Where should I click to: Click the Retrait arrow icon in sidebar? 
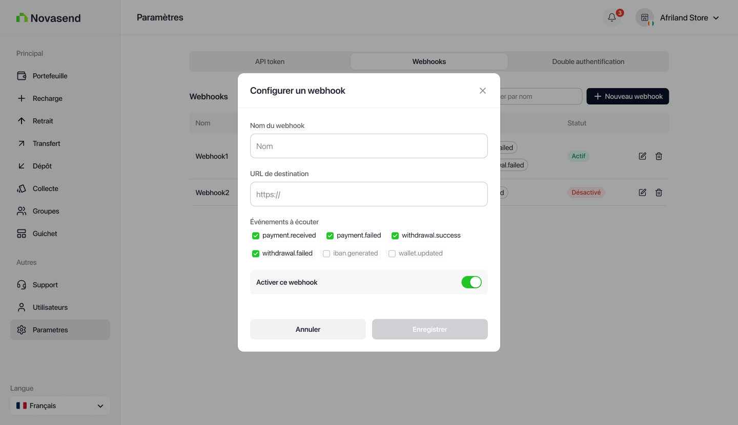22,121
